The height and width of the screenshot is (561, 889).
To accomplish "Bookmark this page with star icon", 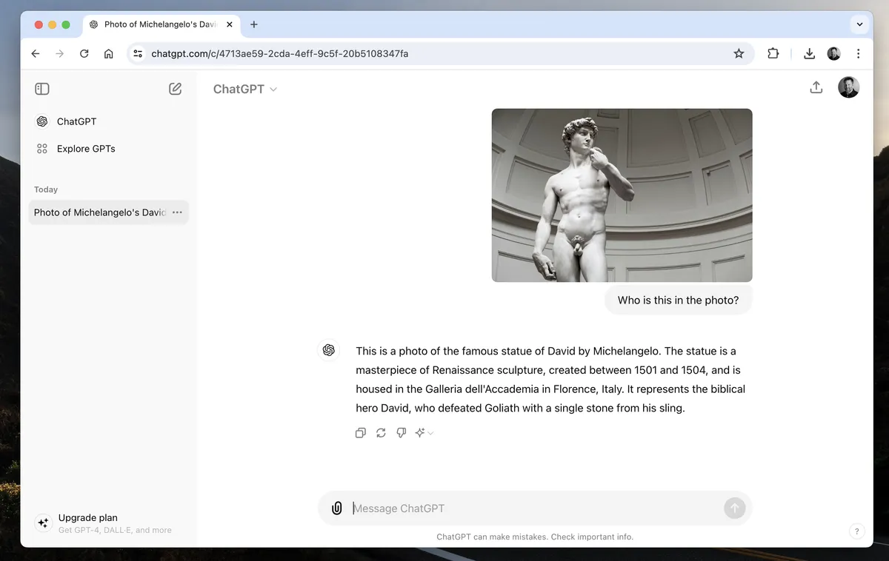I will pos(739,53).
